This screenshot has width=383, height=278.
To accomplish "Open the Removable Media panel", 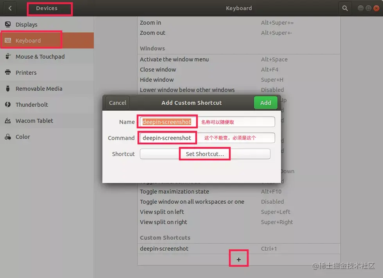I will pos(47,88).
